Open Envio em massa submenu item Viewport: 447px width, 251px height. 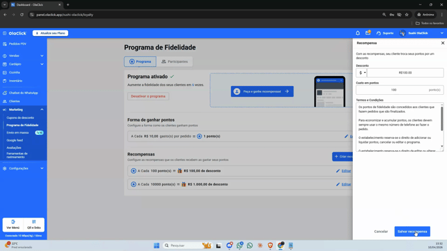click(17, 133)
